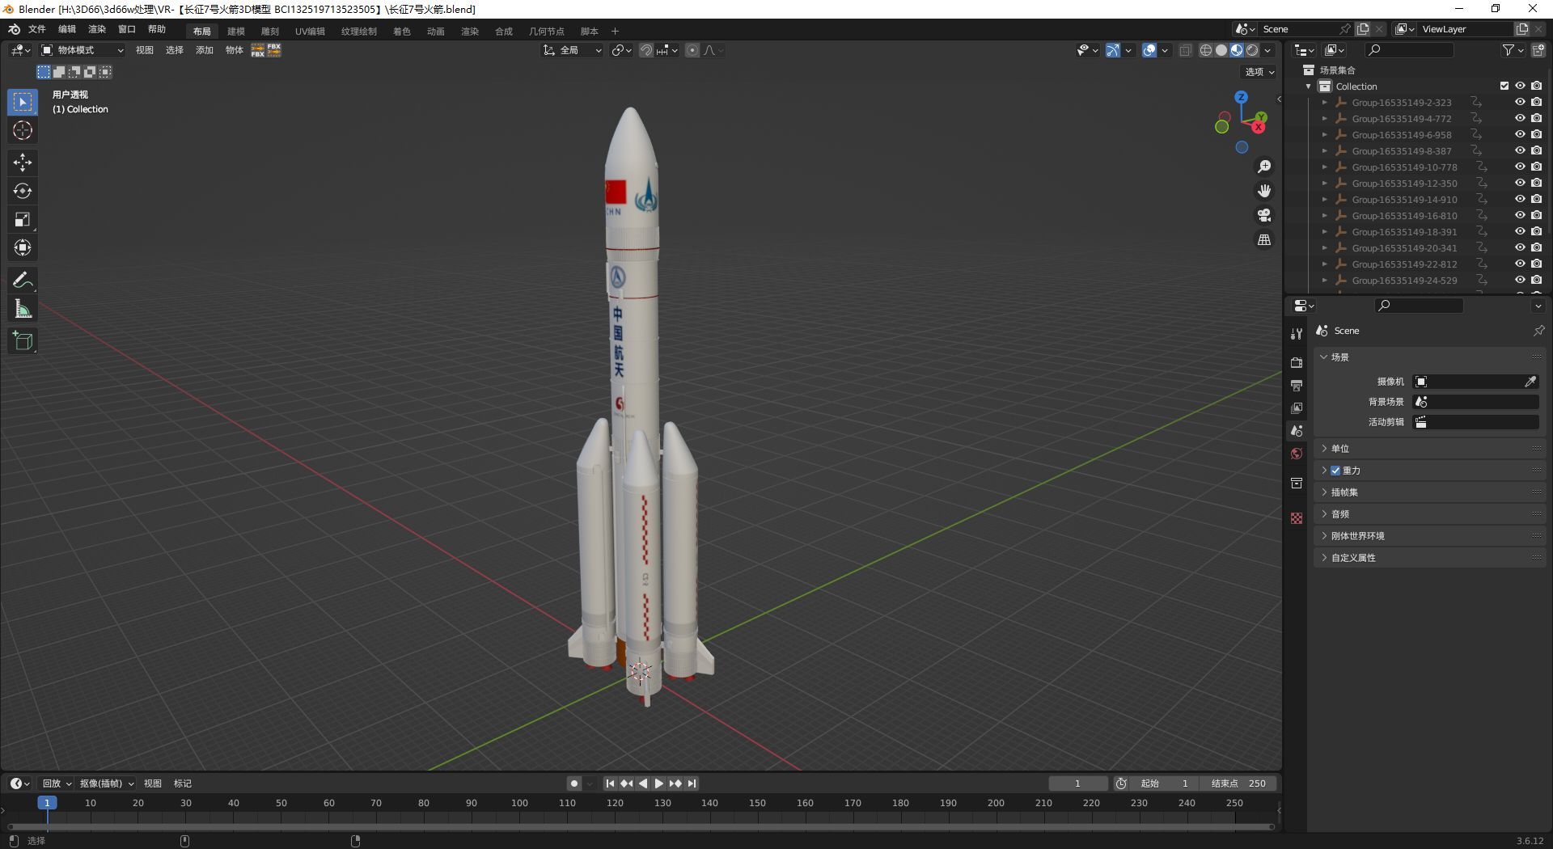This screenshot has width=1553, height=849.
Task: Toggle auto keying record button
Action: click(573, 784)
